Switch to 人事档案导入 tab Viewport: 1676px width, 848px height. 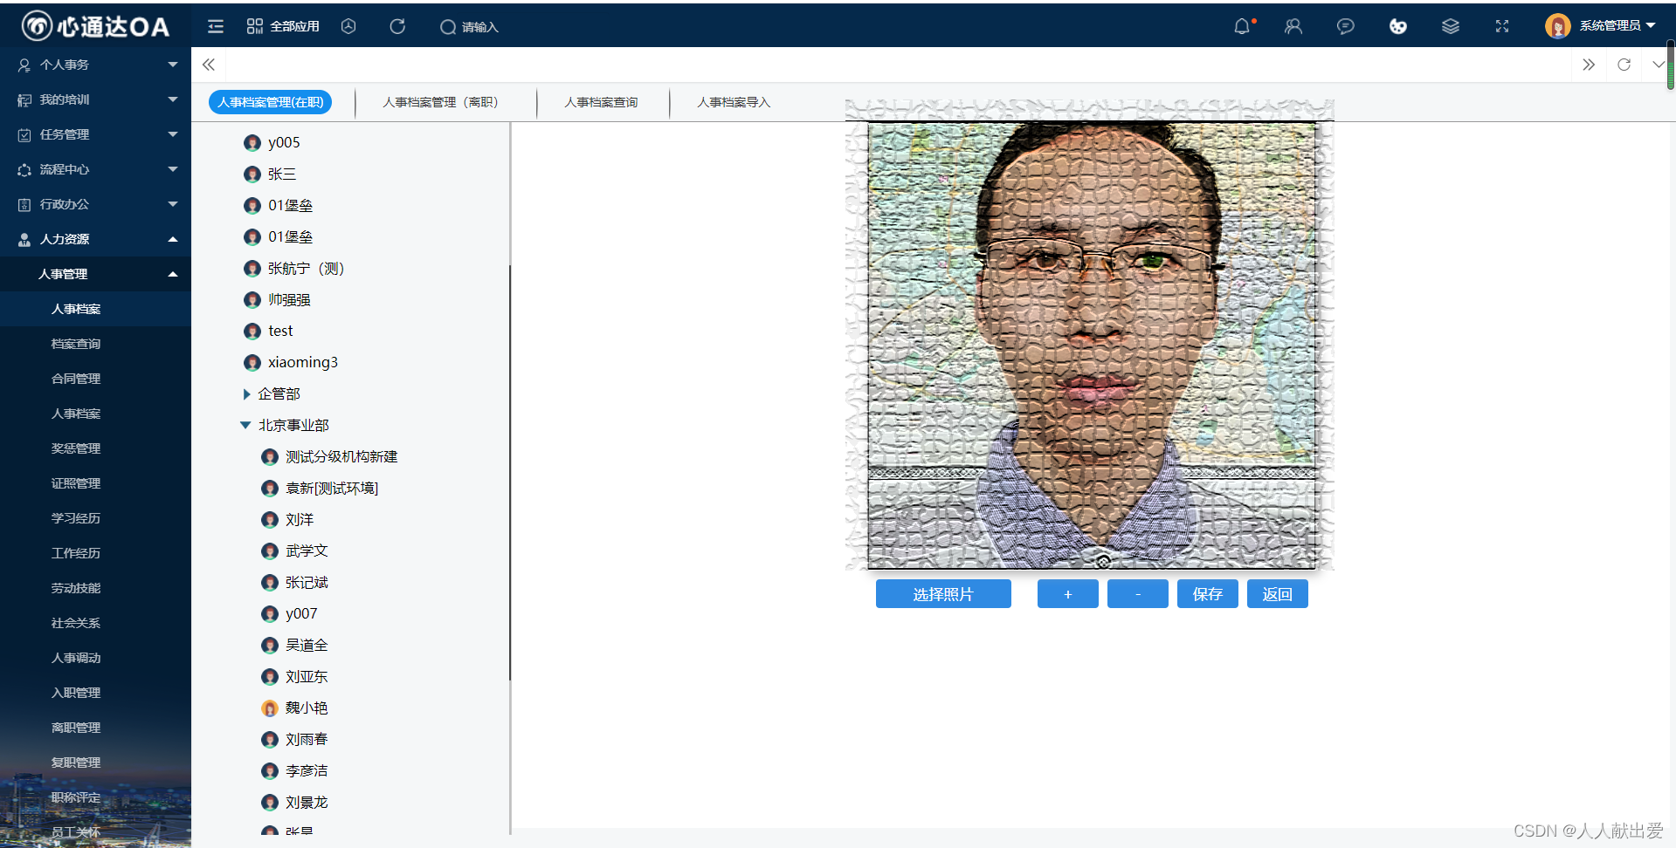pos(734,102)
